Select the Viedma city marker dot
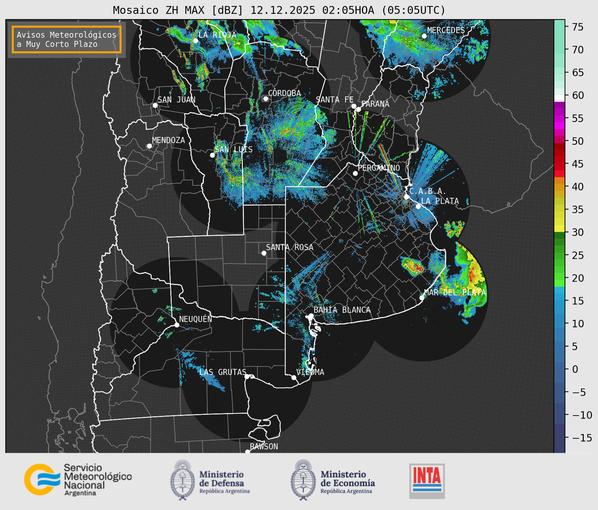The width and height of the screenshot is (598, 510). tap(294, 377)
